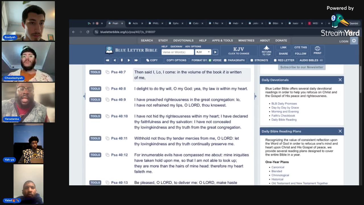Open Tools for Psa 40:11
This screenshot has height=205, width=364.
tap(95, 138)
